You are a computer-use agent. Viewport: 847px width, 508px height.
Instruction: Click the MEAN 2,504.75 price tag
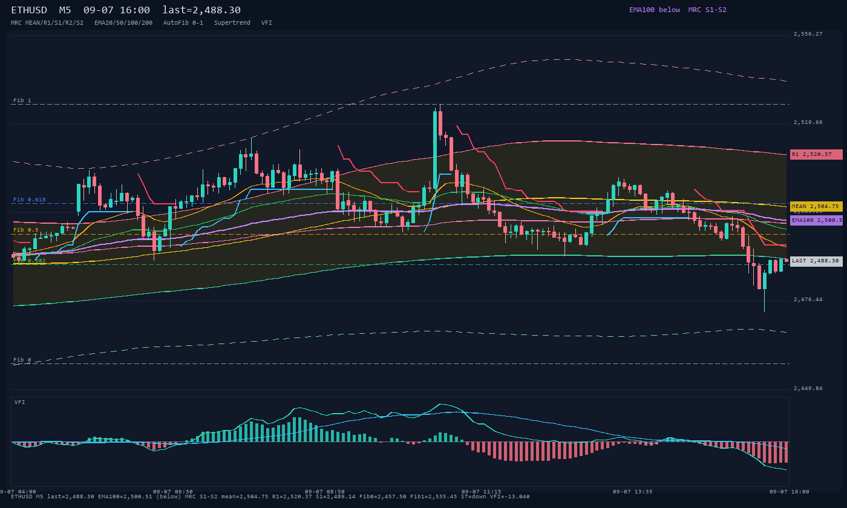point(816,206)
